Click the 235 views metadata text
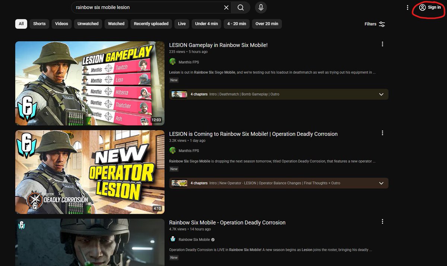447x266 pixels. coord(177,52)
